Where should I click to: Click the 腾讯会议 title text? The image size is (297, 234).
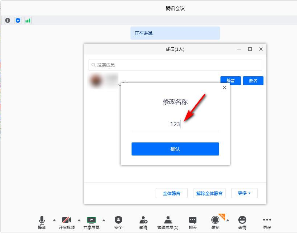click(x=175, y=8)
